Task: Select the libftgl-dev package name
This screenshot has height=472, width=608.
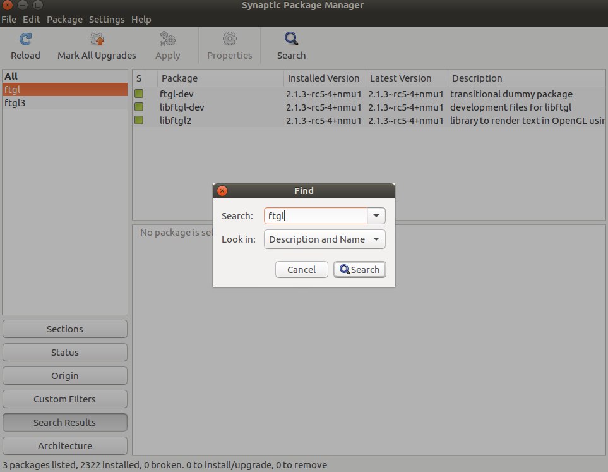Action: (182, 107)
